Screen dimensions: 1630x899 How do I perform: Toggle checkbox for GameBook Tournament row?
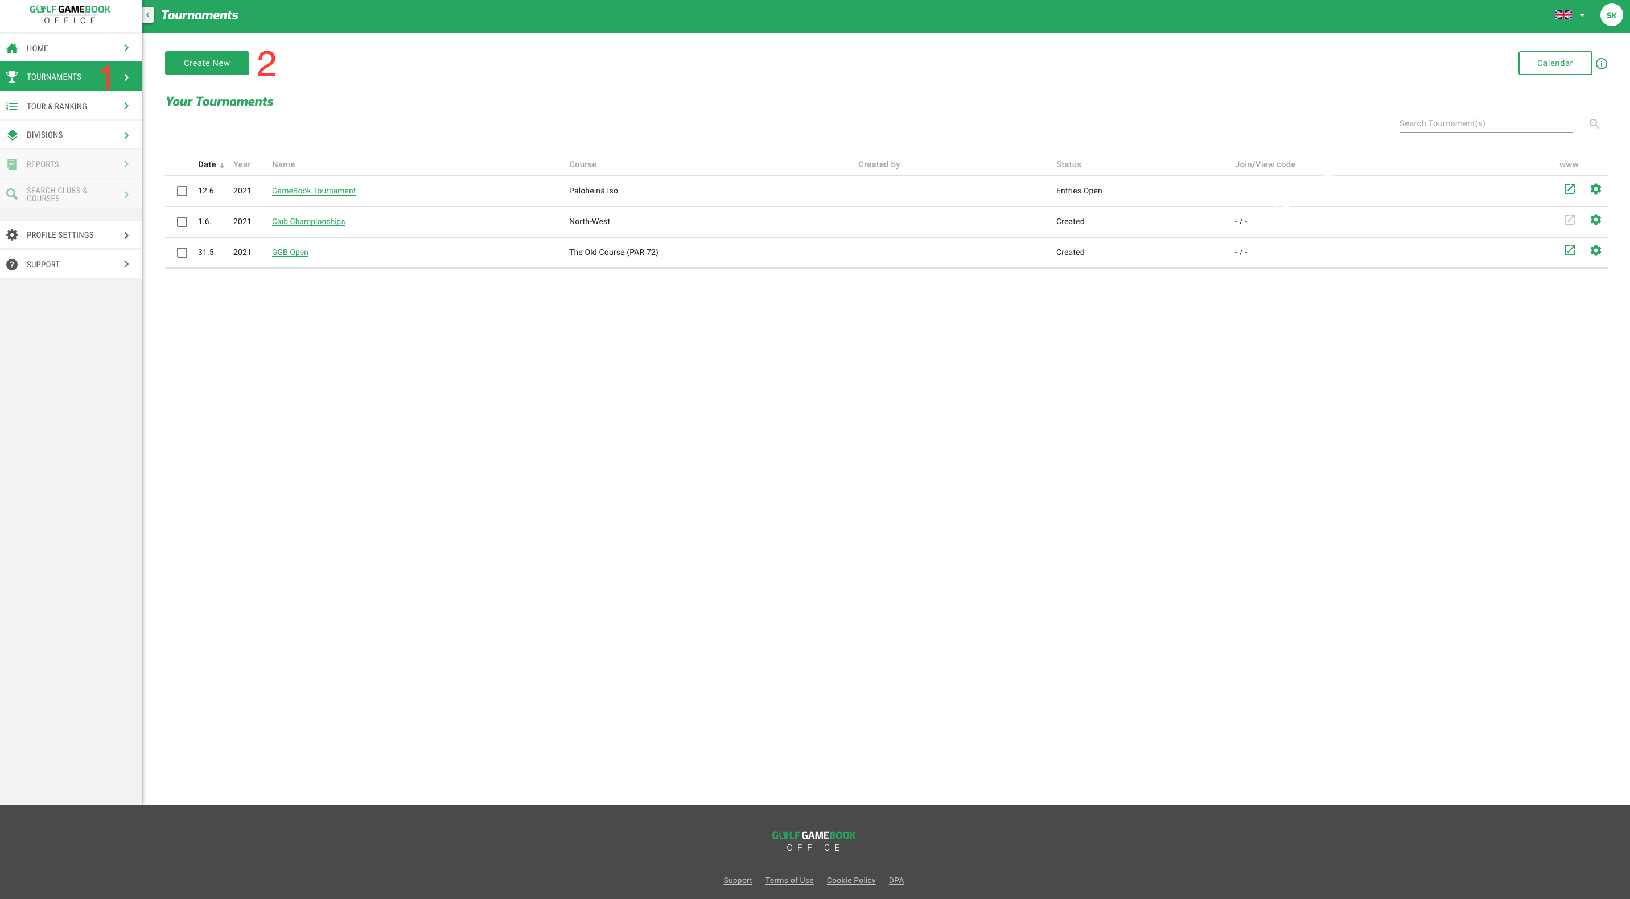coord(182,191)
